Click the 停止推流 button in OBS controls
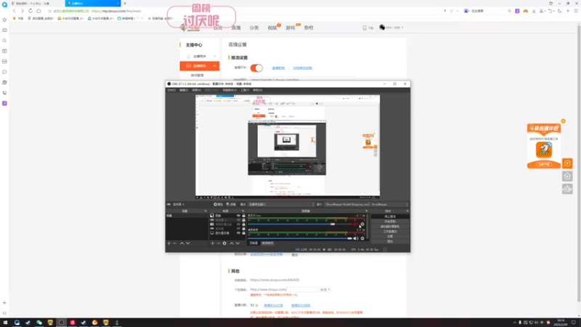The image size is (581, 327). 390,217
